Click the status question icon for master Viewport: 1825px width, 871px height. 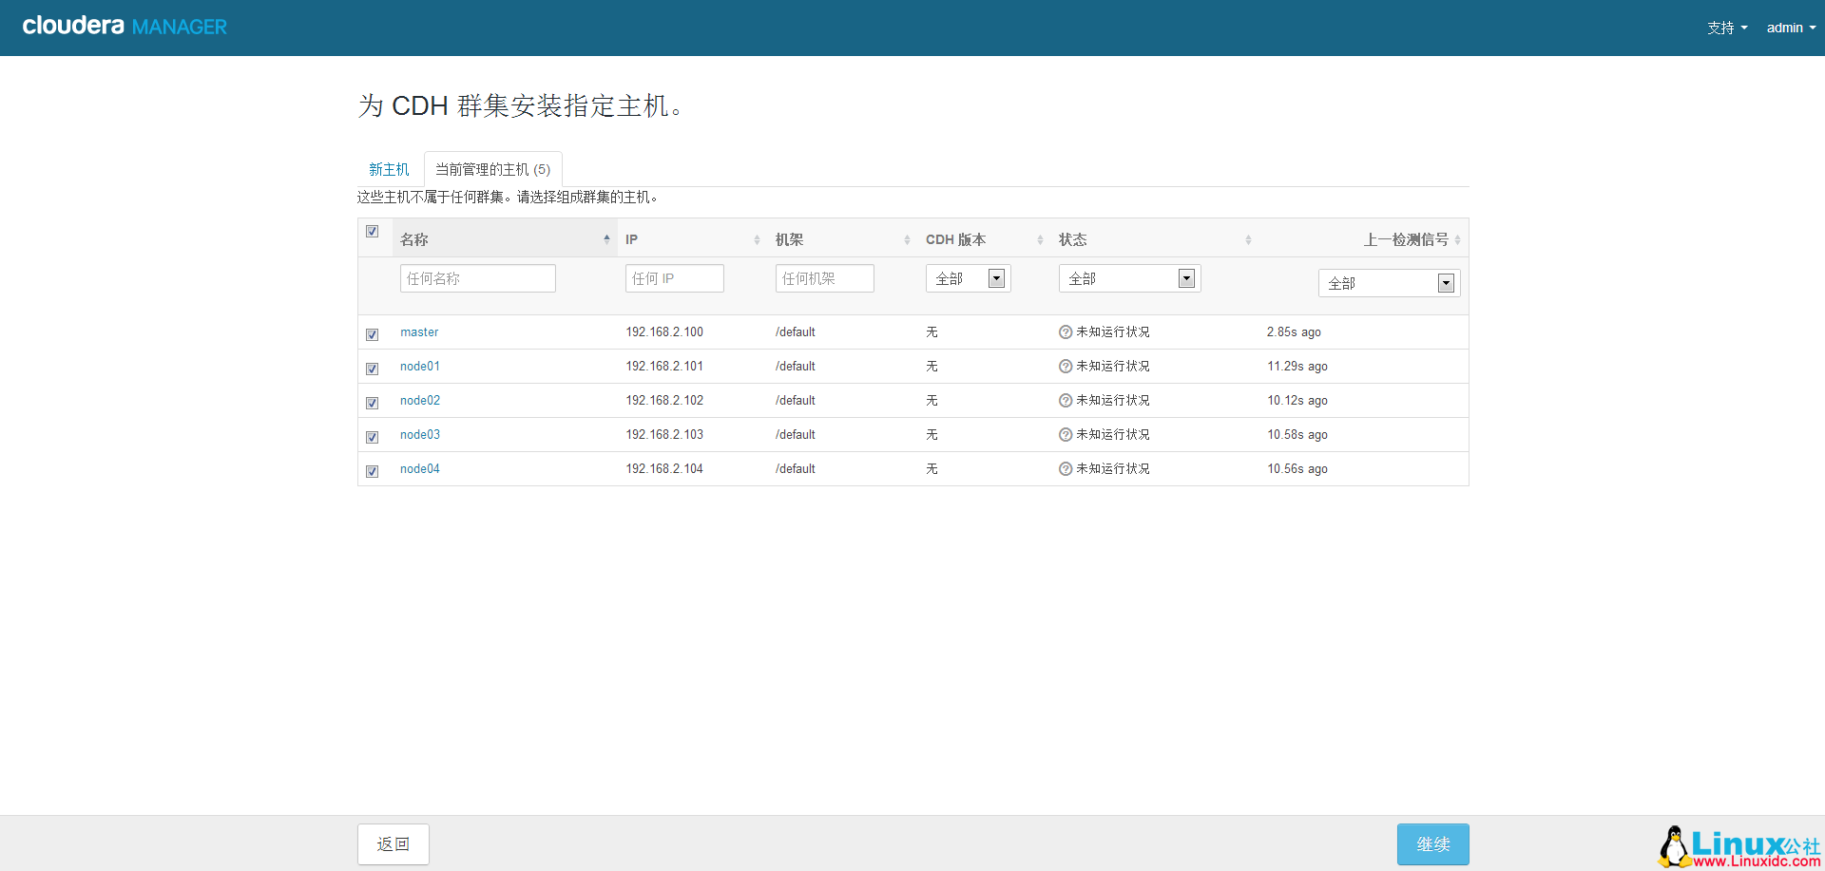pos(1066,332)
